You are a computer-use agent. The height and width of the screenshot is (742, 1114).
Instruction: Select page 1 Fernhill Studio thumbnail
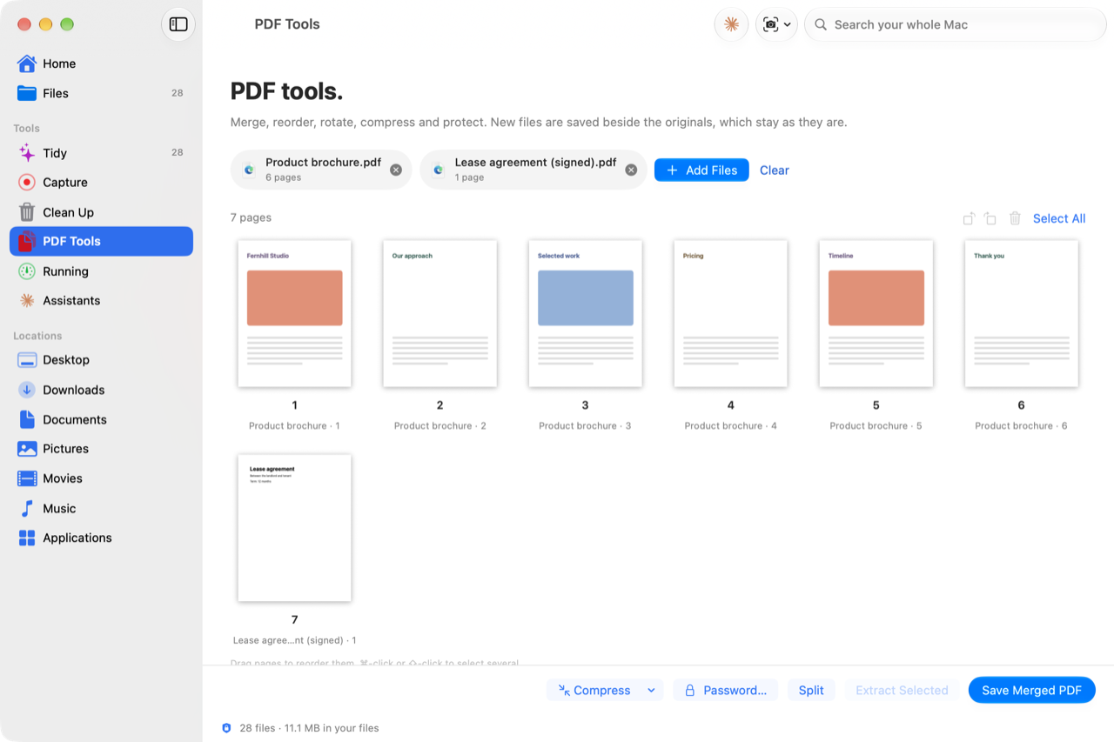pyautogui.click(x=294, y=314)
